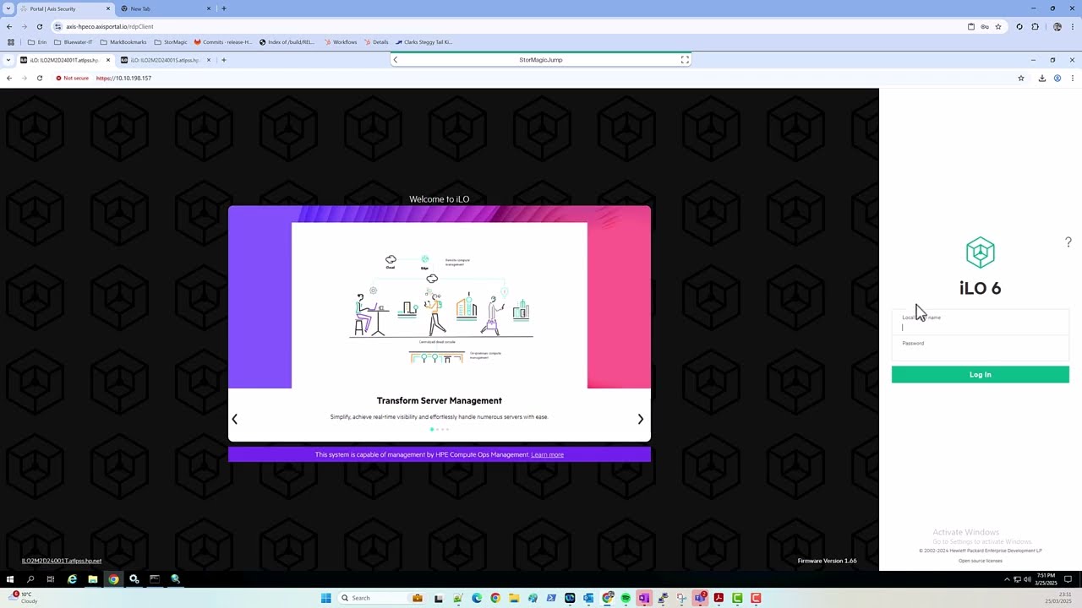Screen dimensions: 1082x608
Task: Open remote Chrome downloads icon
Action: (x=1042, y=78)
